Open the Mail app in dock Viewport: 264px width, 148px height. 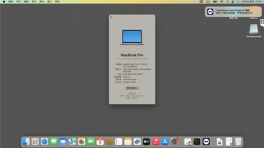[63, 142]
